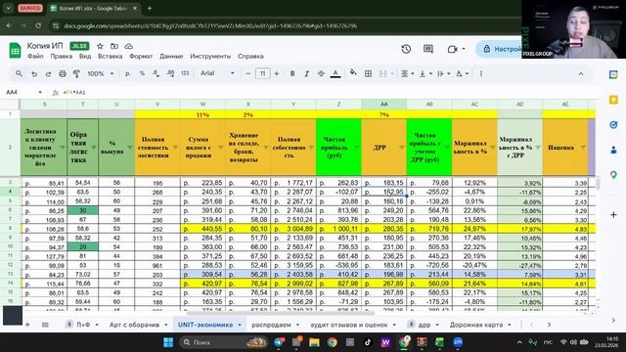Open Chrome from the taskbar
Screen dimensions: 626x352
pos(333,342)
